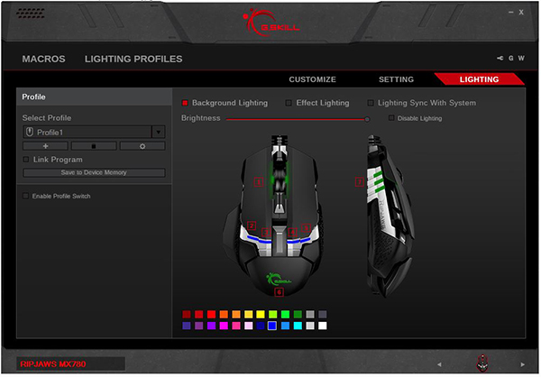This screenshot has height=377, width=541.
Task: Open profile settings gear button
Action: click(x=142, y=146)
